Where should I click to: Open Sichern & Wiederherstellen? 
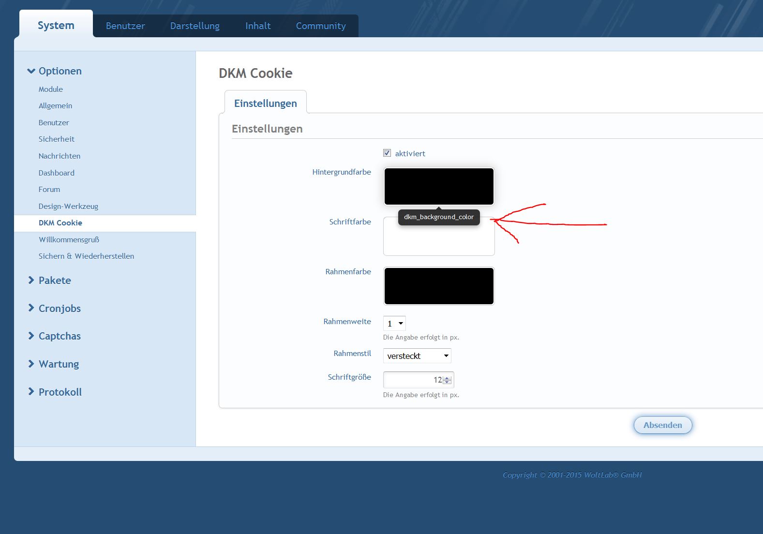click(x=87, y=256)
